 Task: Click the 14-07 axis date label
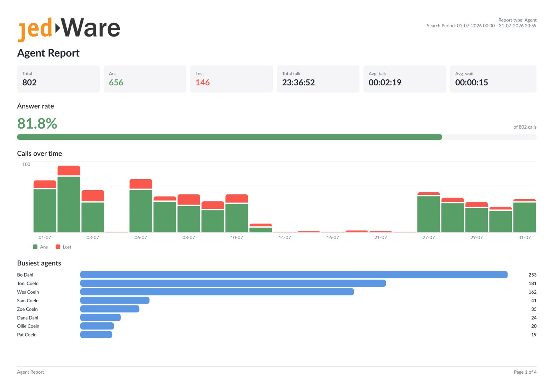[x=285, y=237]
